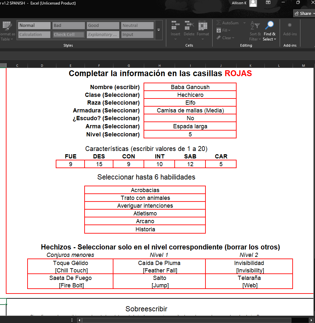Screen dimensions: 315x323
Task: Select the Arcano skill cell
Action: click(x=145, y=221)
